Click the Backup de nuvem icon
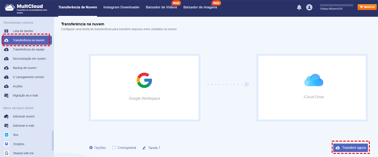Viewport: 378px width, 157px height. point(6,68)
